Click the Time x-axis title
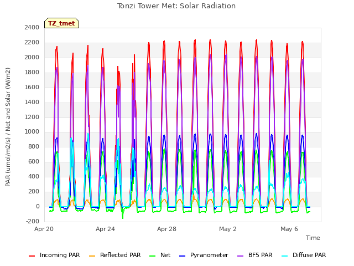The width and height of the screenshot is (354, 266). [313, 238]
